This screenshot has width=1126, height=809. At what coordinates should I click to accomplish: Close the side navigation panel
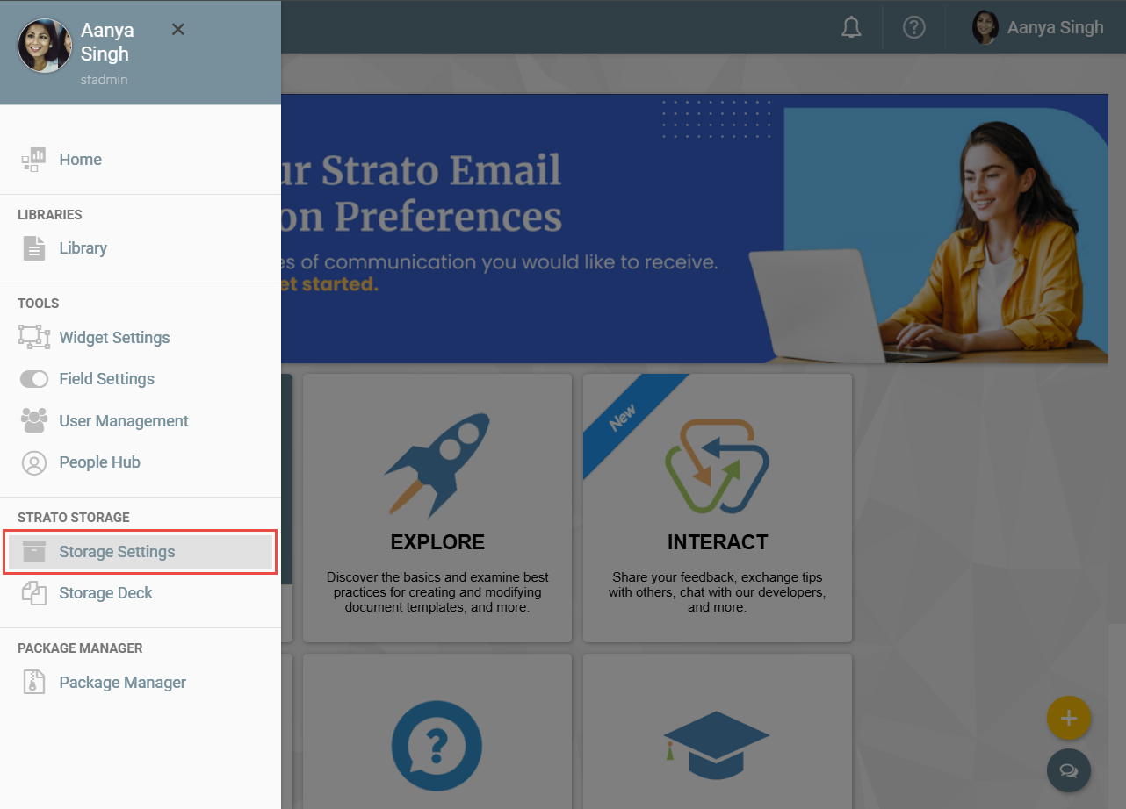tap(177, 30)
